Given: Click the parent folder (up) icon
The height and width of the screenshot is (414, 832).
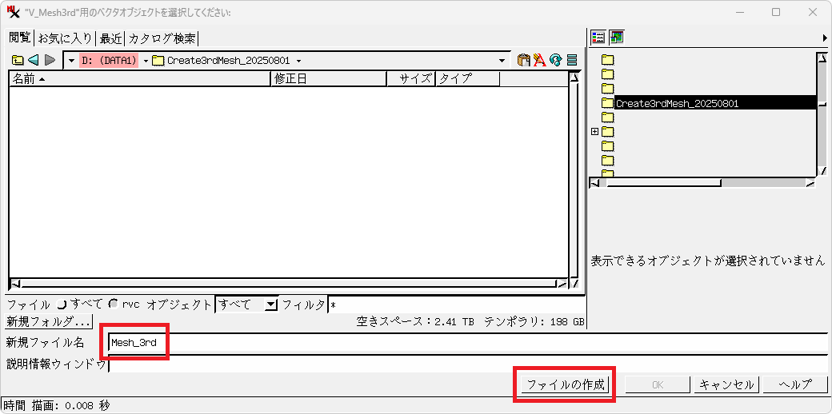Looking at the screenshot, I should [18, 60].
